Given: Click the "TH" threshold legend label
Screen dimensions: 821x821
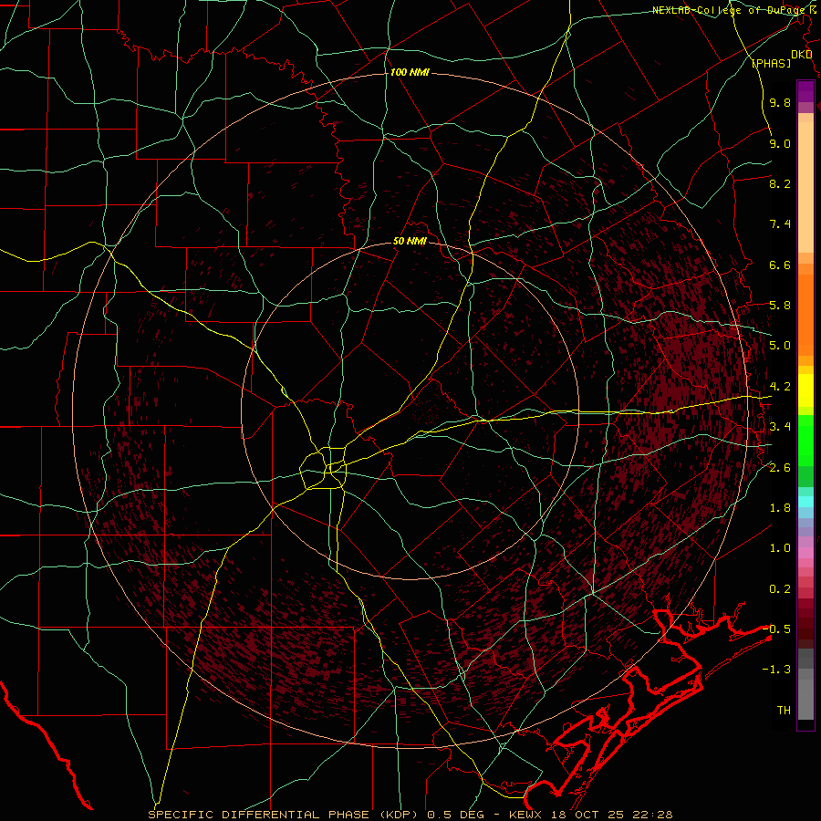Looking at the screenshot, I should tap(784, 711).
